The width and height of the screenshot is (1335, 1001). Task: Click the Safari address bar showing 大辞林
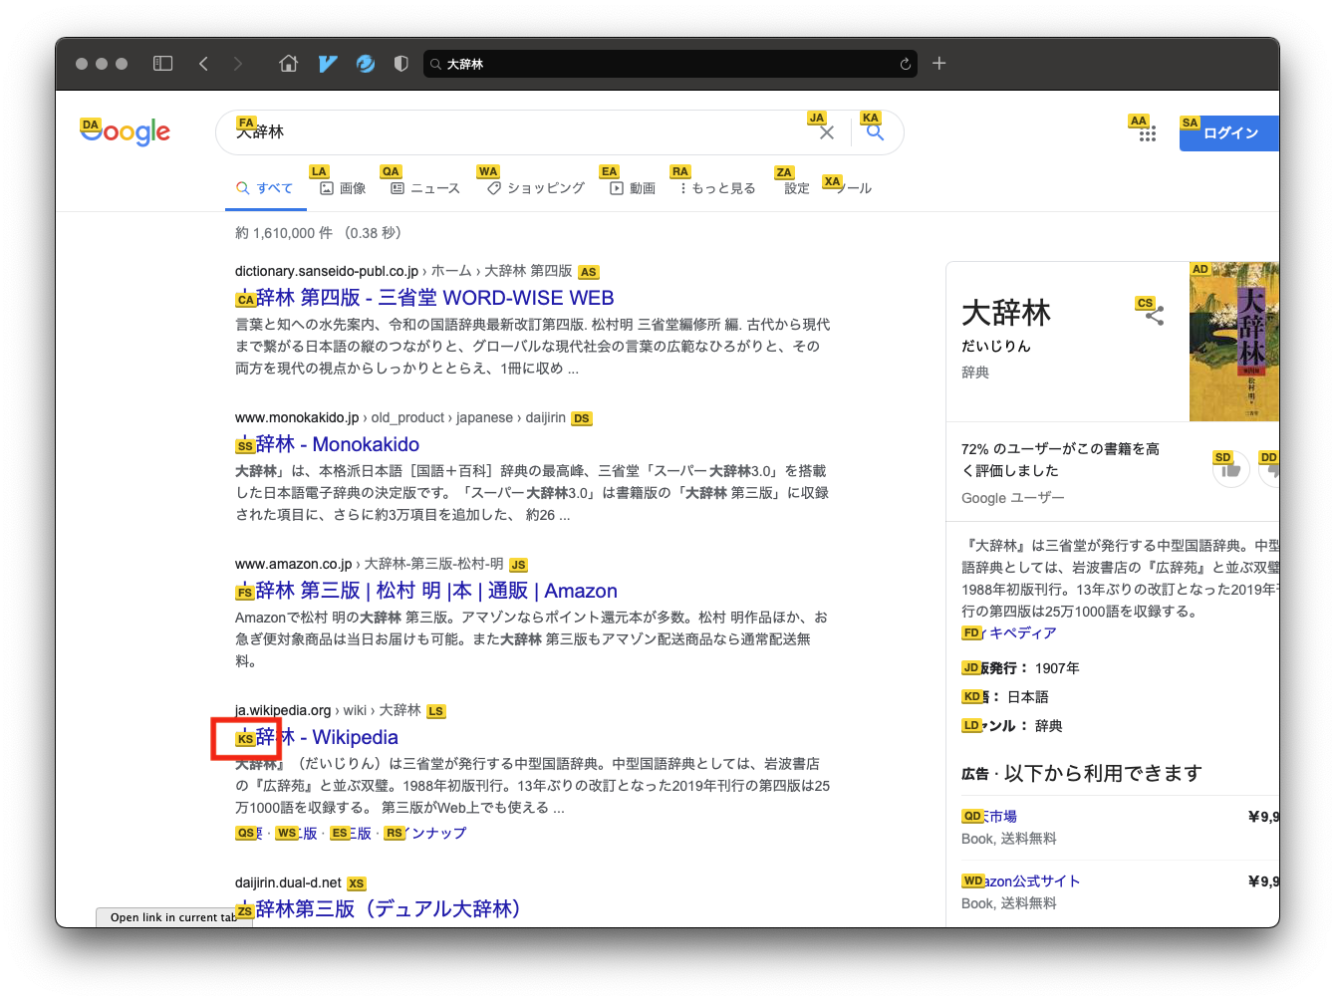click(672, 64)
